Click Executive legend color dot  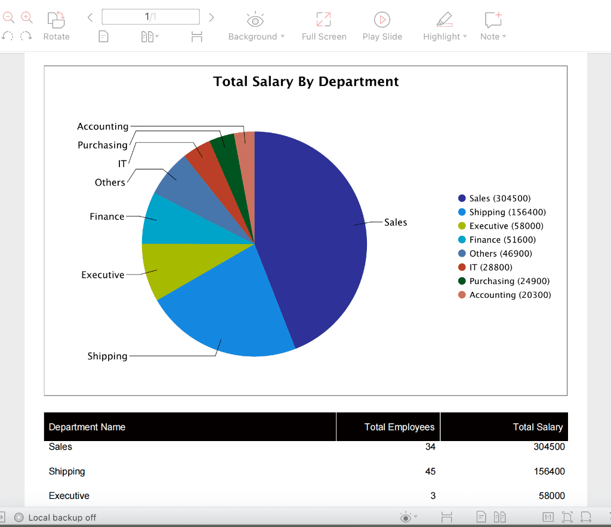(x=462, y=226)
